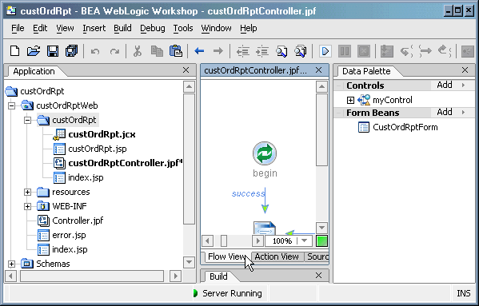Open the View menu

pos(65,29)
